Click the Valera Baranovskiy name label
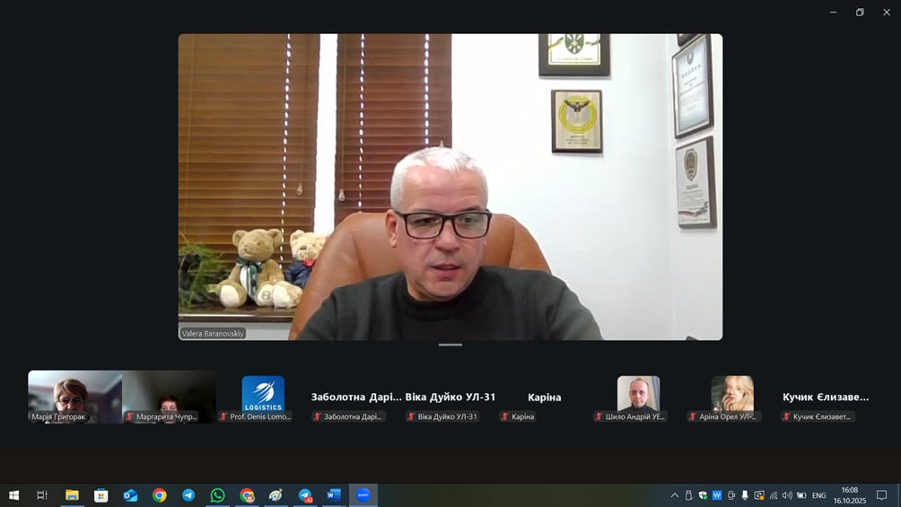This screenshot has height=507, width=901. coord(213,333)
